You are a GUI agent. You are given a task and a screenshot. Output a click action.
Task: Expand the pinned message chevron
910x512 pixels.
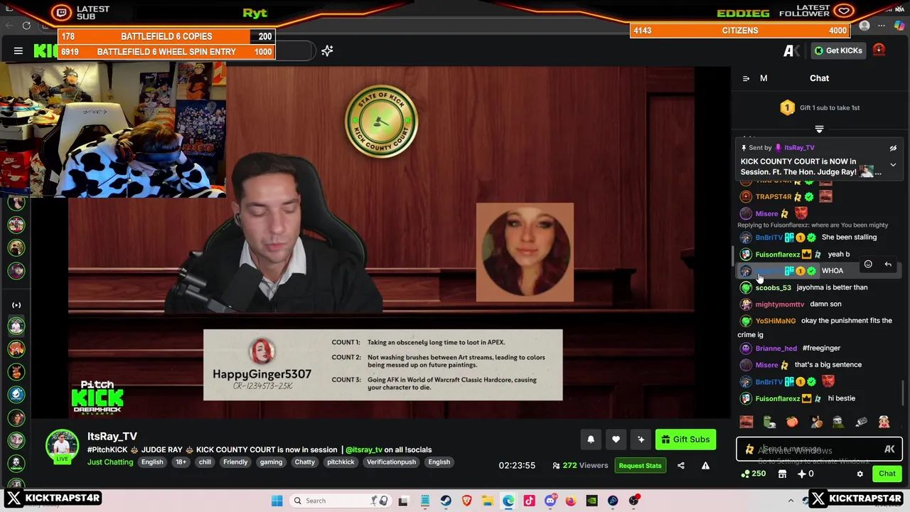(x=893, y=165)
